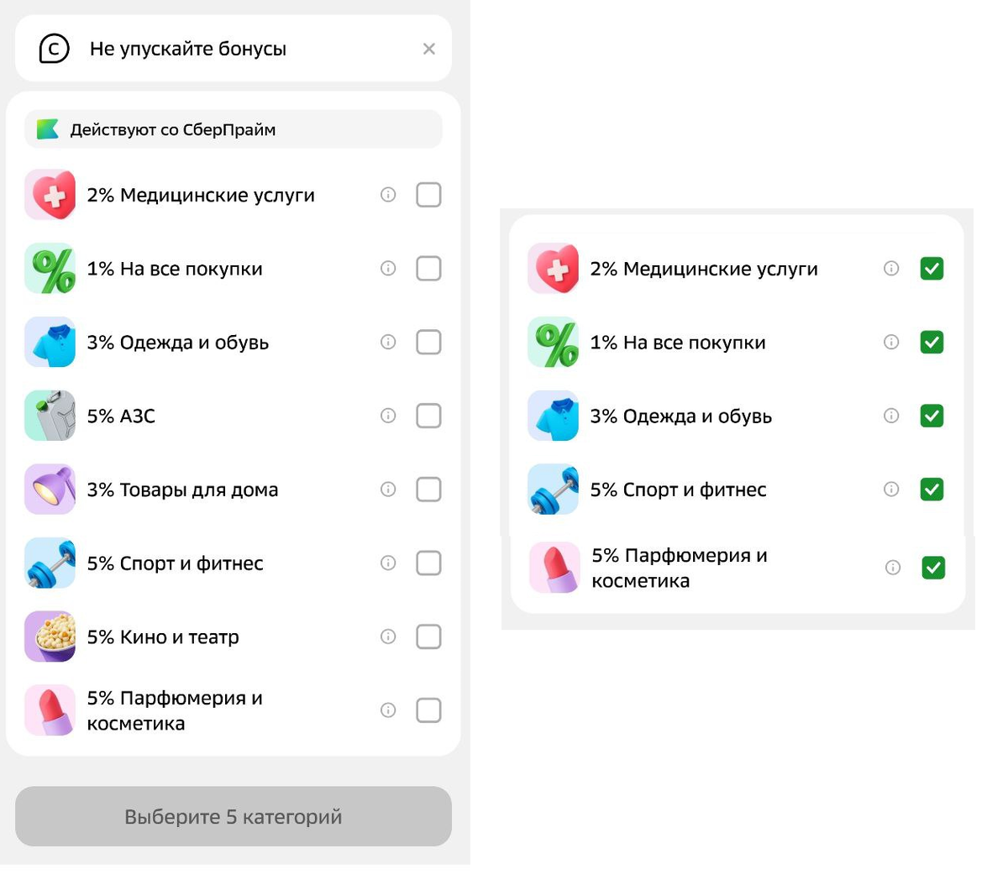Click info icon beside 5% Кино и театр
The height and width of the screenshot is (880, 1008).
pyautogui.click(x=388, y=636)
